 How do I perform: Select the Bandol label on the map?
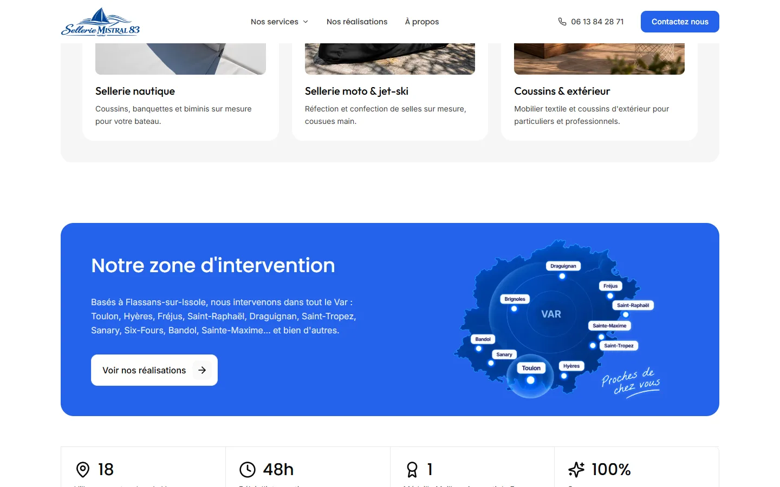pos(483,339)
